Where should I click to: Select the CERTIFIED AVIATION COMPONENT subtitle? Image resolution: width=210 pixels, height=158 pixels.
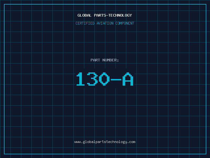click(x=105, y=23)
